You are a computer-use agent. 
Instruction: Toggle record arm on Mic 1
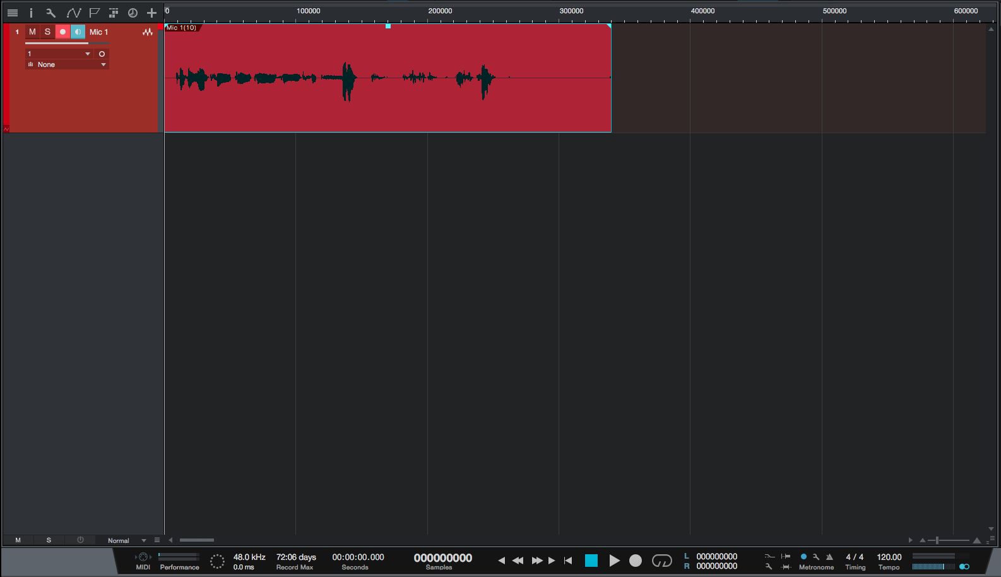62,32
